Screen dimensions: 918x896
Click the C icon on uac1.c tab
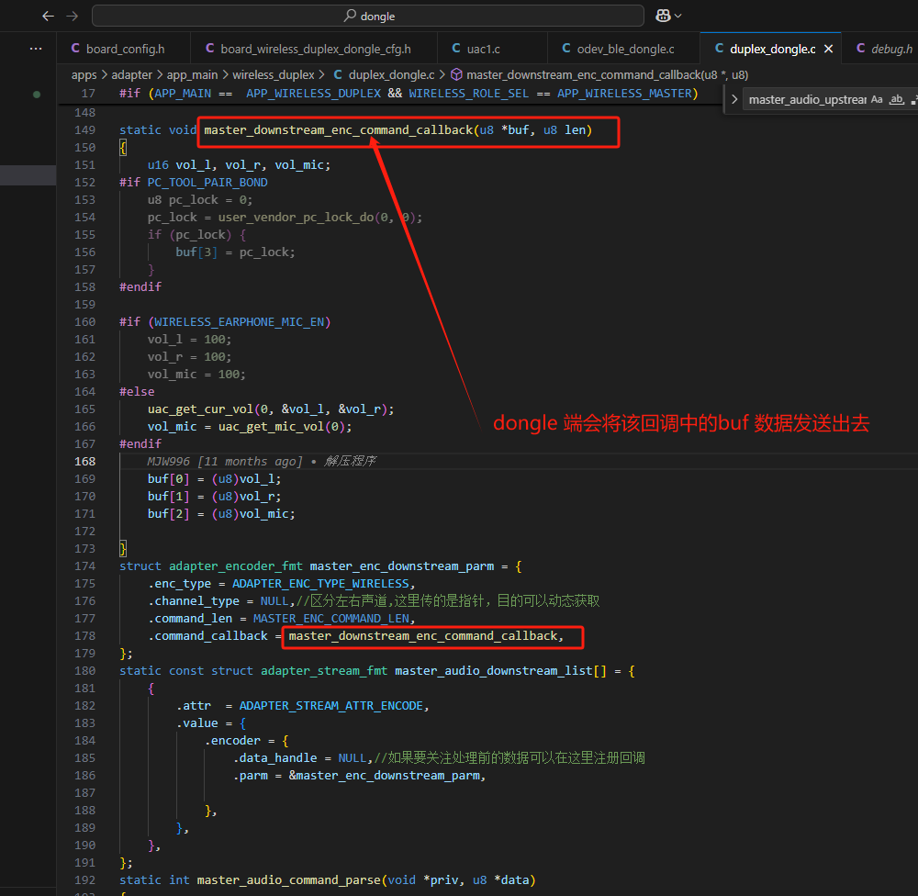click(x=456, y=49)
